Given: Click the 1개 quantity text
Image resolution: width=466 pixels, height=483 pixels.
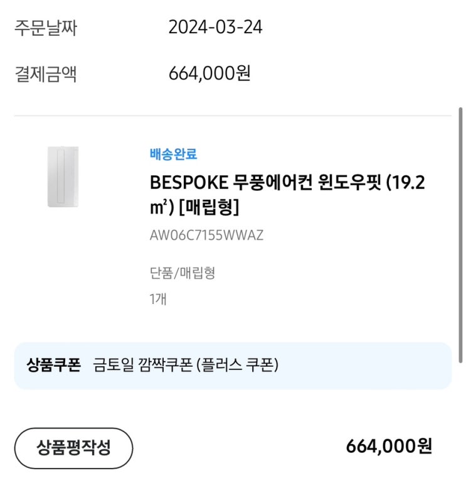Looking at the screenshot, I should [x=158, y=300].
